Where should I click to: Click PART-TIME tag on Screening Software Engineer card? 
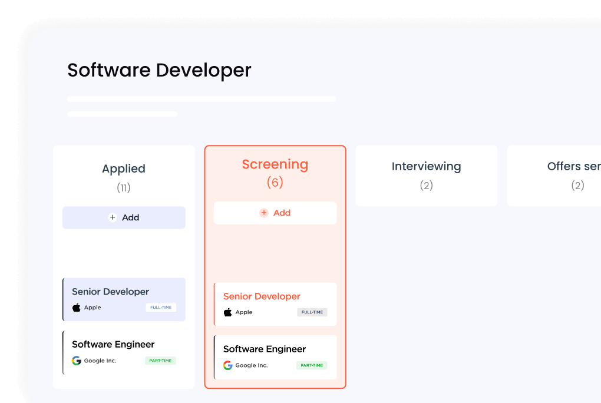click(x=312, y=365)
